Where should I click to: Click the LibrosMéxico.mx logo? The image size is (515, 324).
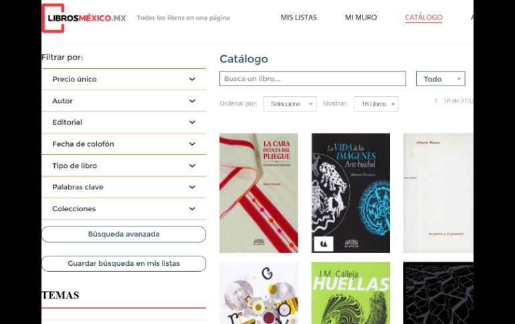(84, 18)
